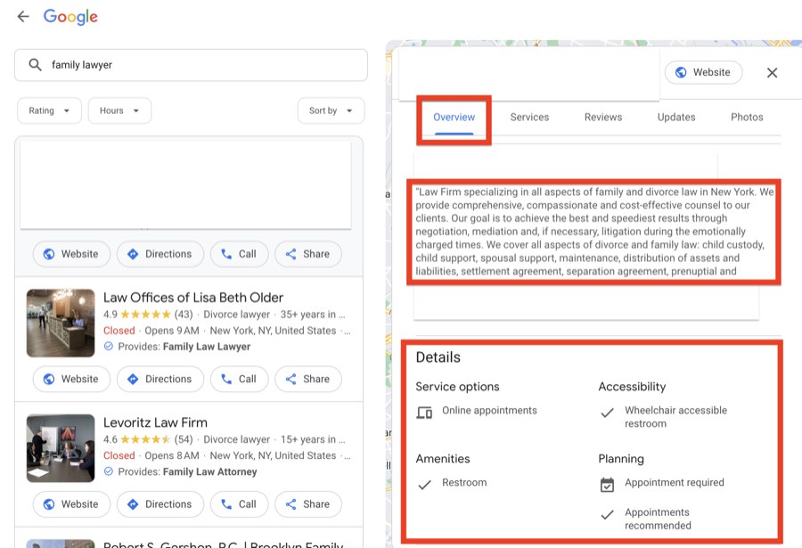Click the law firm description text
This screenshot has width=802, height=548.
tap(594, 232)
